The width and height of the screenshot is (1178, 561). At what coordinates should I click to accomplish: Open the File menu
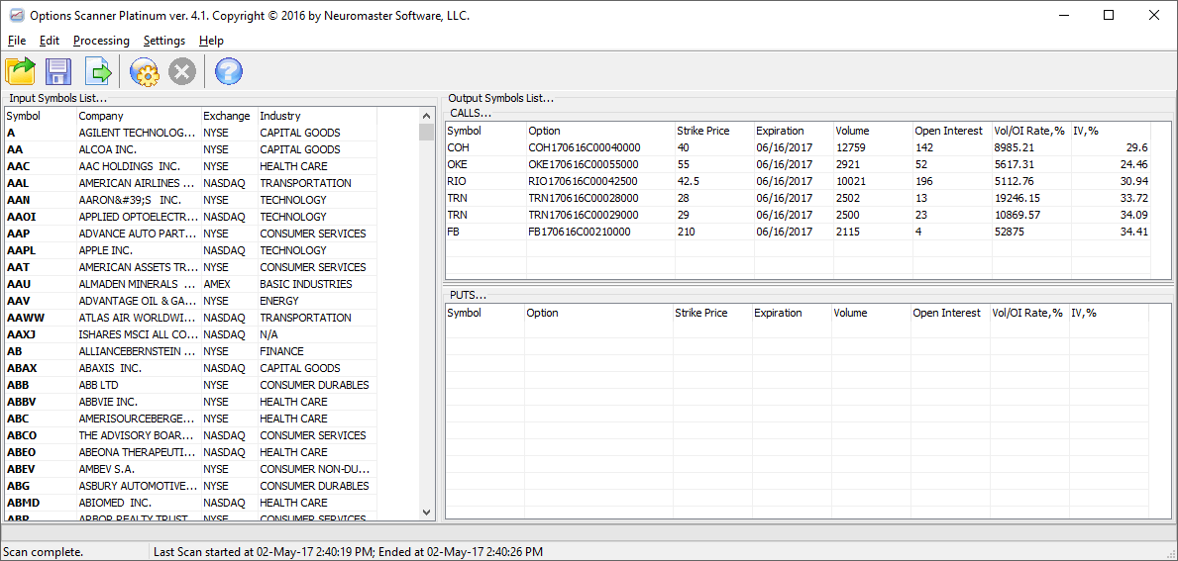click(17, 41)
